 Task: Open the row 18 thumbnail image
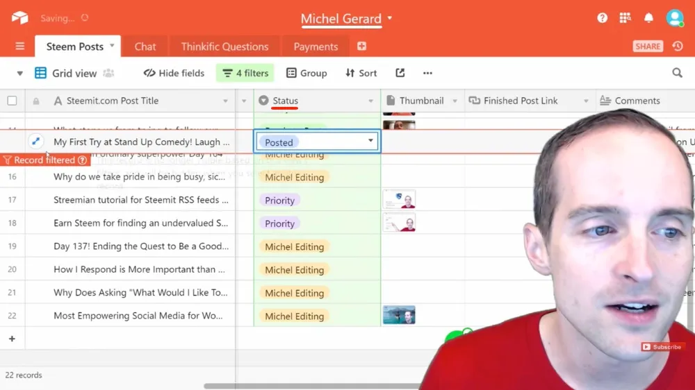pyautogui.click(x=399, y=223)
